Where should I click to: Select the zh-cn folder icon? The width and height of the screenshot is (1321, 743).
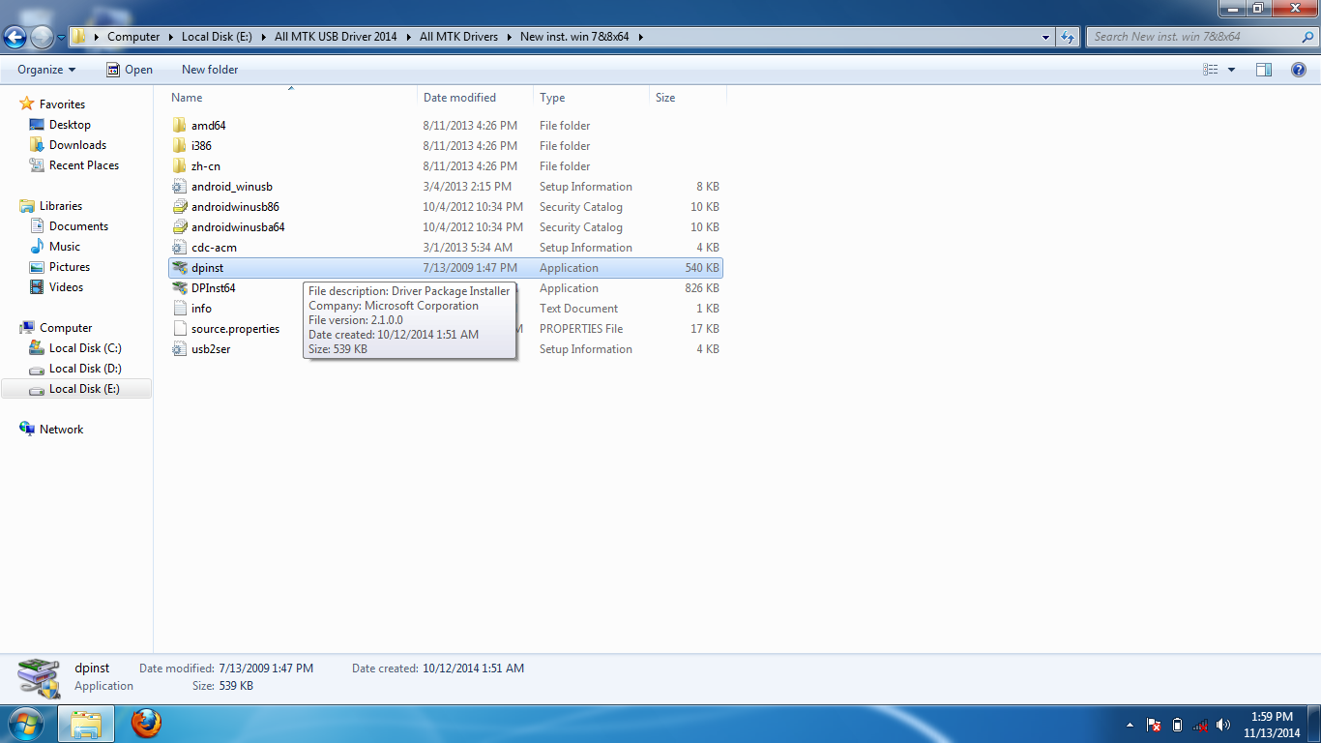click(179, 166)
